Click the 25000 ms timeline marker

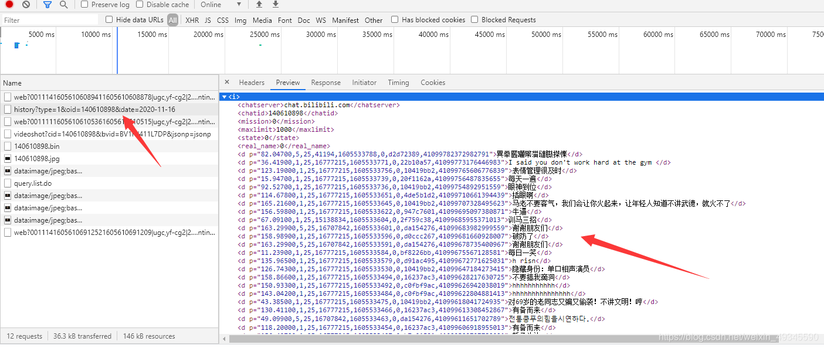(x=265, y=35)
